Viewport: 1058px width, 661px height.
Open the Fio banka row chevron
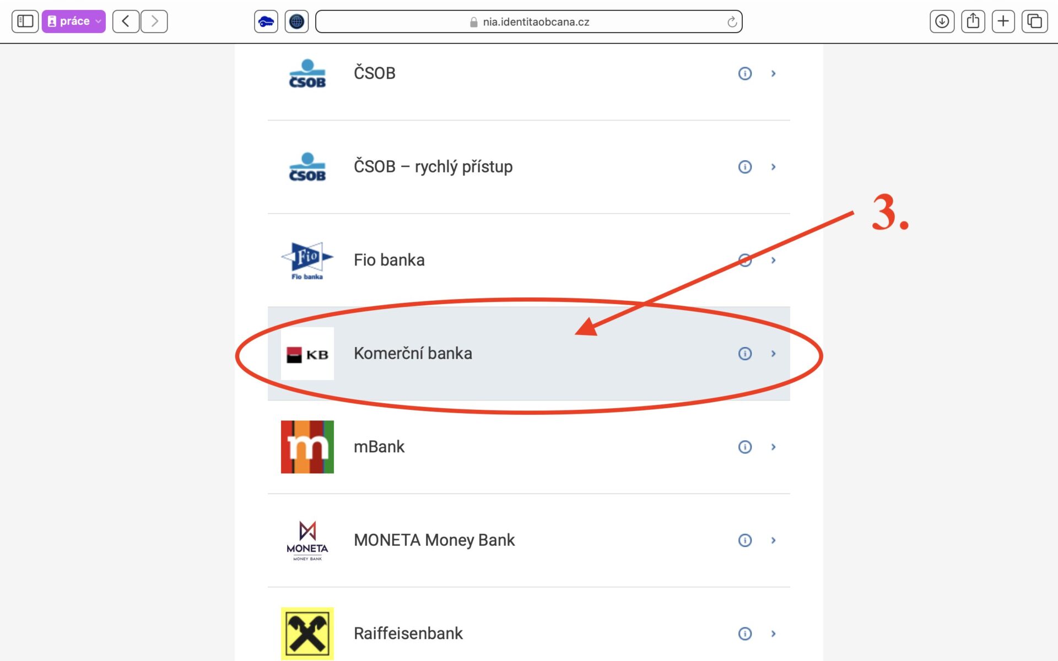click(x=774, y=260)
